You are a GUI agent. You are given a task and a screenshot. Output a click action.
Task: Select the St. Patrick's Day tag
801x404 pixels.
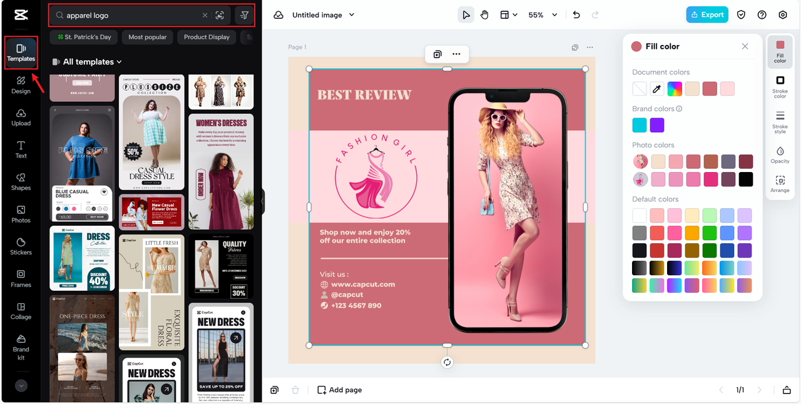click(84, 37)
